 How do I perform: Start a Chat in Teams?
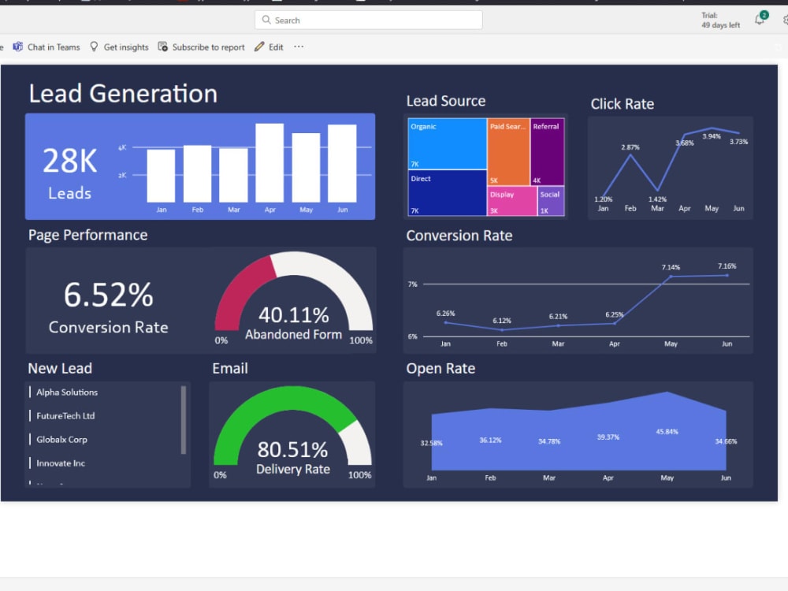click(50, 46)
